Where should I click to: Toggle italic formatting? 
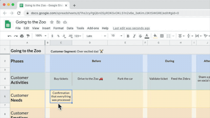(x=134, y=36)
